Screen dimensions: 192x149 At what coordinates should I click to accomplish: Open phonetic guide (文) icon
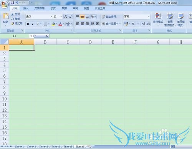[68, 24]
